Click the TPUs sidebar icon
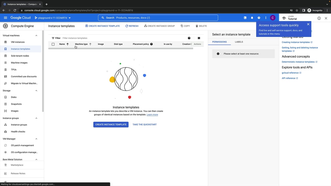Image resolution: width=331 pixels, height=186 pixels. point(5,69)
